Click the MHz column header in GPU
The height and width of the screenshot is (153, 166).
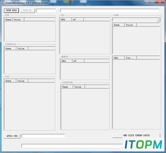[66, 19]
